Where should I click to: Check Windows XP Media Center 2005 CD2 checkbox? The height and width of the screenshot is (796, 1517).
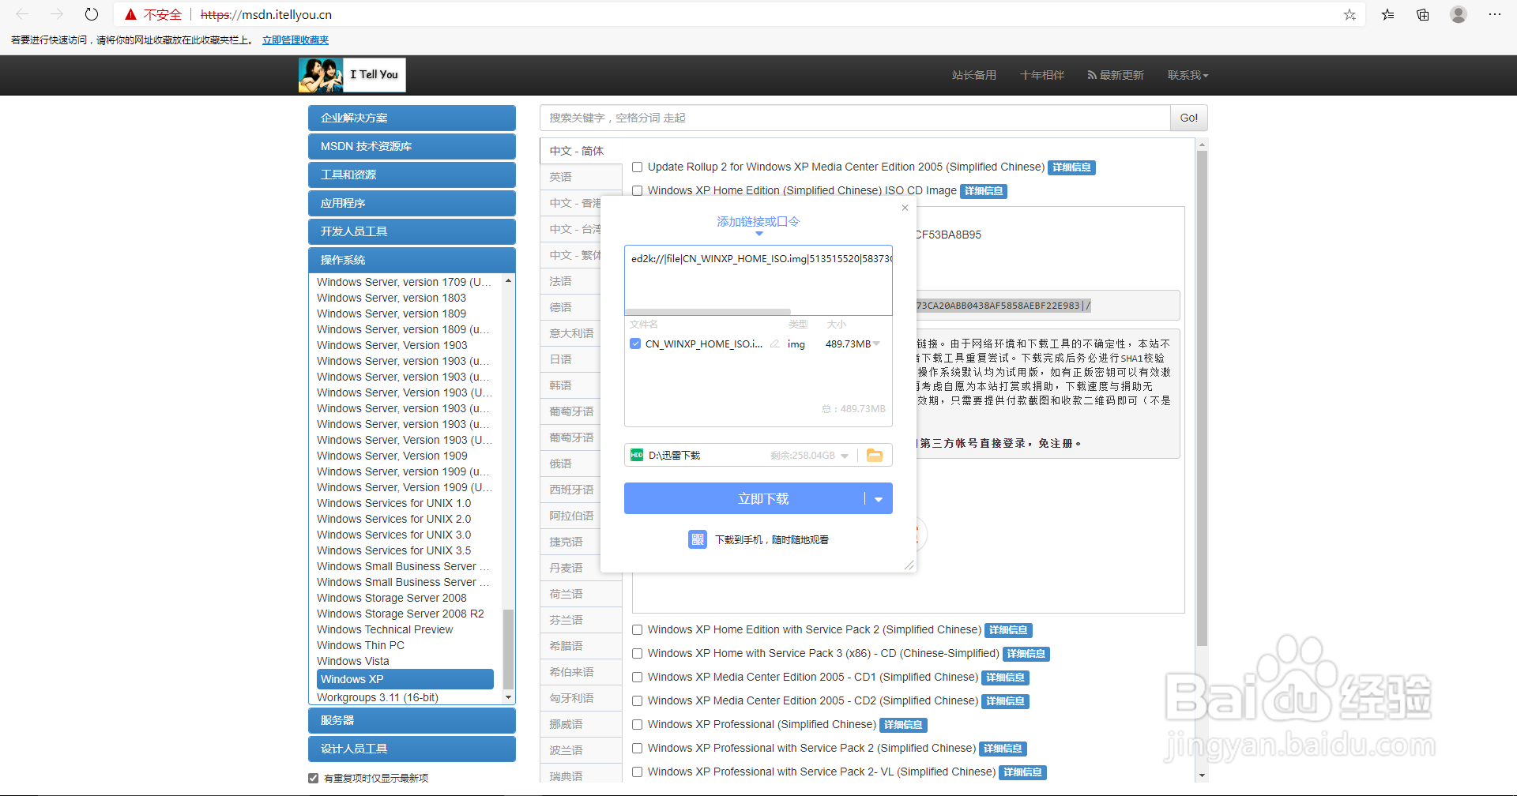(637, 701)
